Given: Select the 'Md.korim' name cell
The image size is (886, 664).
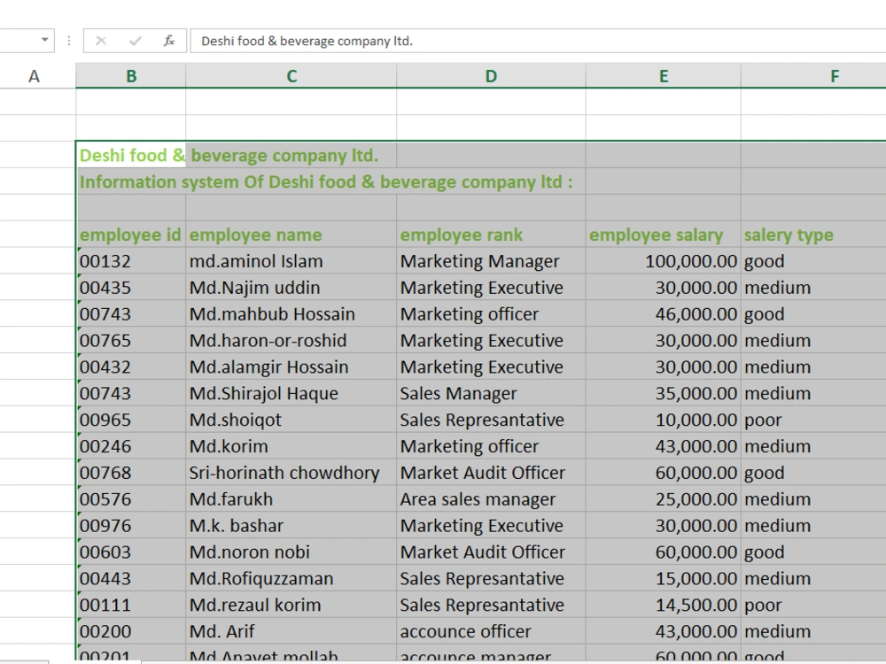Looking at the screenshot, I should click(291, 446).
